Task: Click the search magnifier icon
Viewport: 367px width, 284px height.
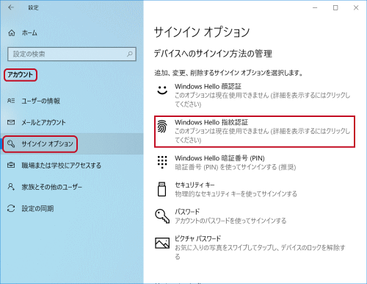Action: pyautogui.click(x=130, y=54)
